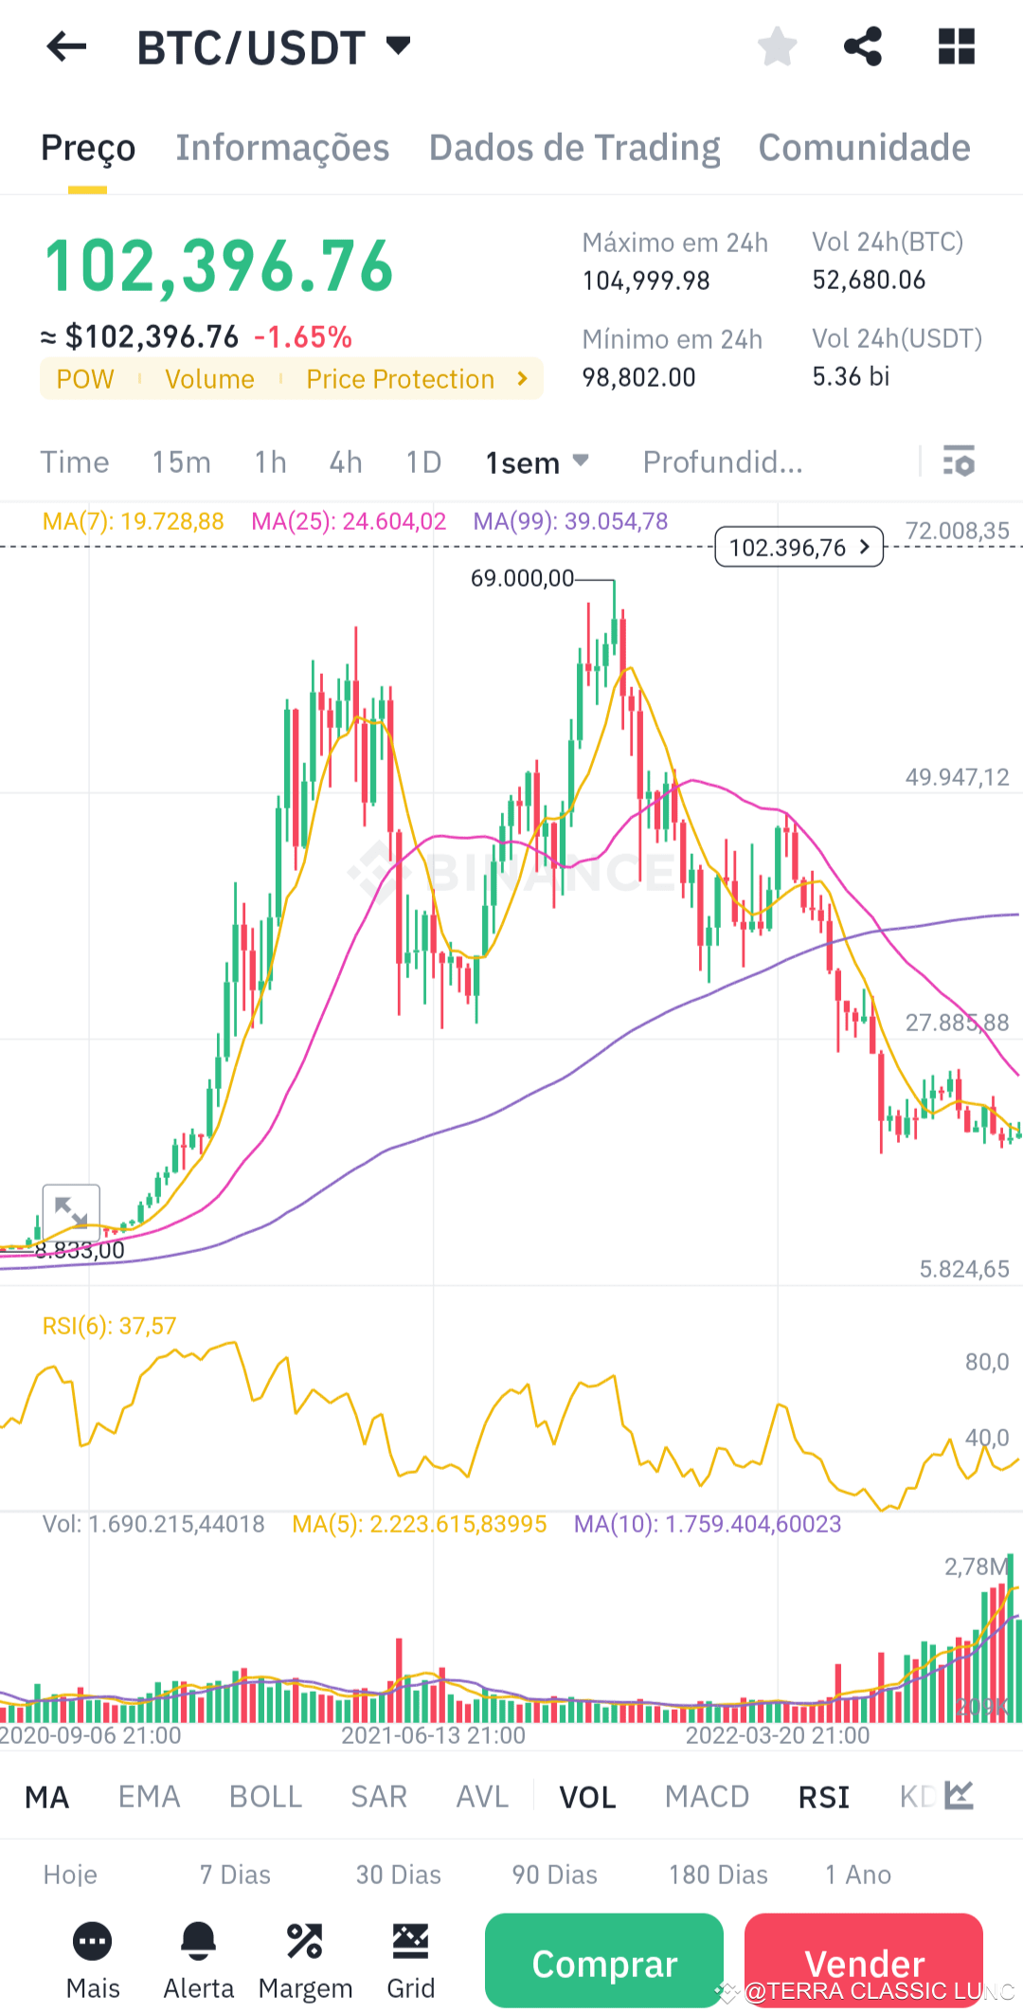The width and height of the screenshot is (1023, 2013).
Task: Tap the Mínimo em 24h value 98,802.00
Action: coord(639,377)
